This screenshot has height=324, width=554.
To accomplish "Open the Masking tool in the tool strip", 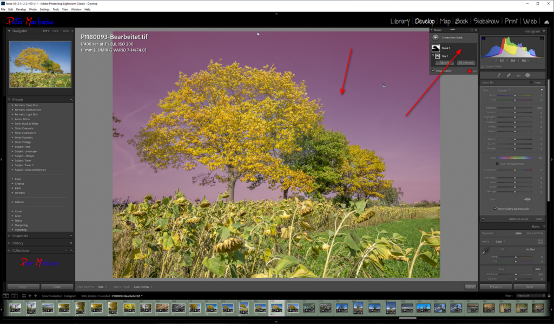I will pyautogui.click(x=527, y=75).
